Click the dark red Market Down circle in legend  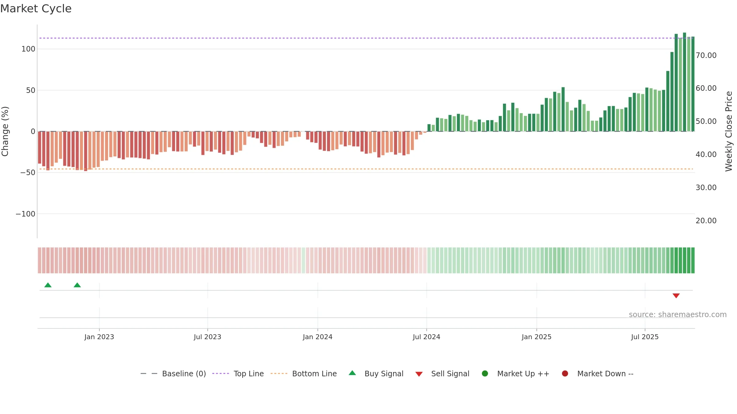(x=565, y=374)
